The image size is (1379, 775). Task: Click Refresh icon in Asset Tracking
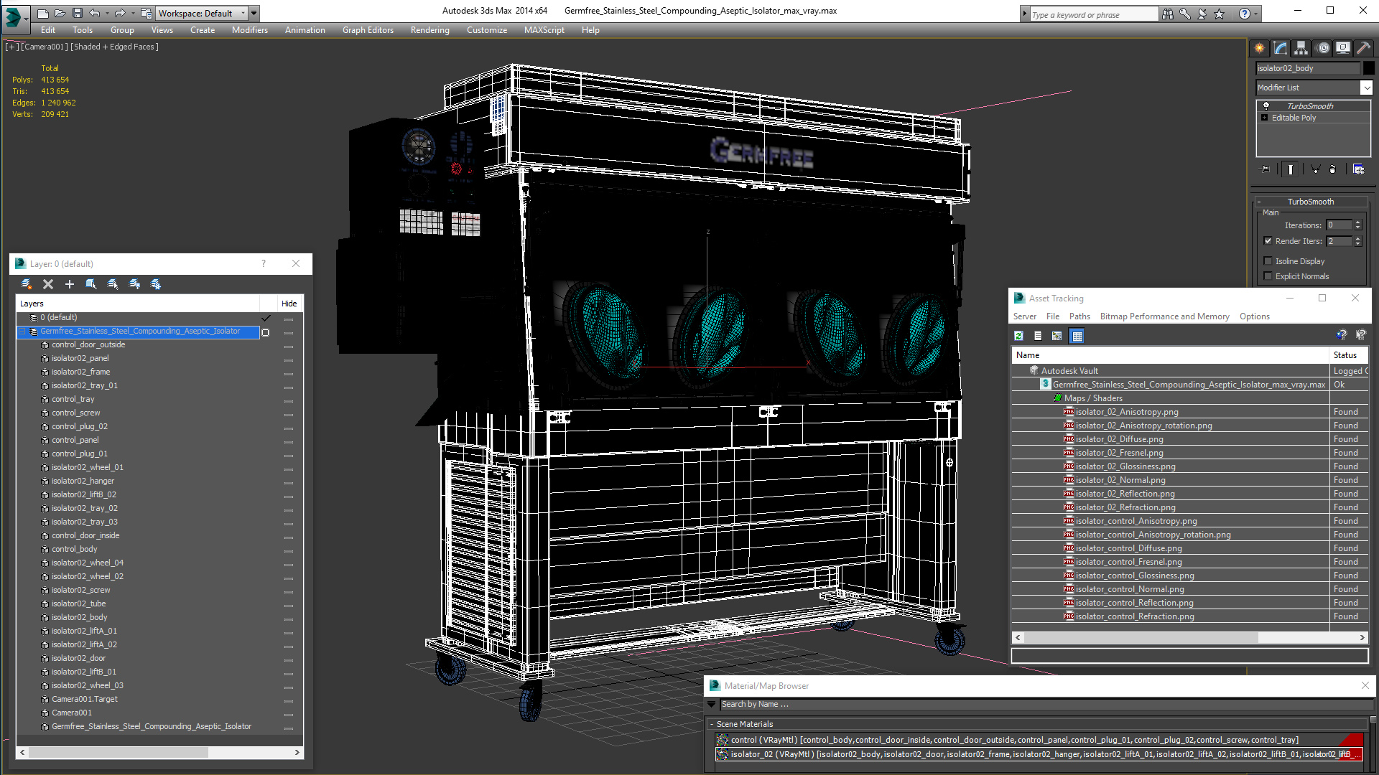click(1018, 336)
